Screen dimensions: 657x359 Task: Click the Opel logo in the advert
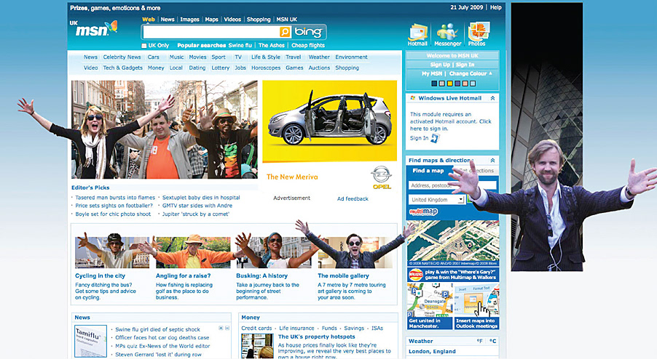pyautogui.click(x=382, y=178)
